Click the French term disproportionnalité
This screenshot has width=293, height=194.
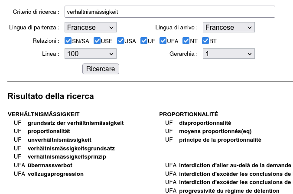pos(205,123)
